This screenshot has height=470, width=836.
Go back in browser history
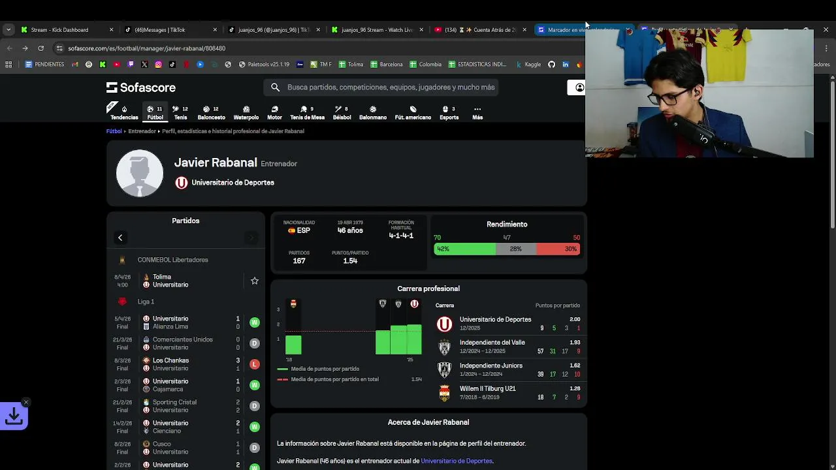coord(9,48)
